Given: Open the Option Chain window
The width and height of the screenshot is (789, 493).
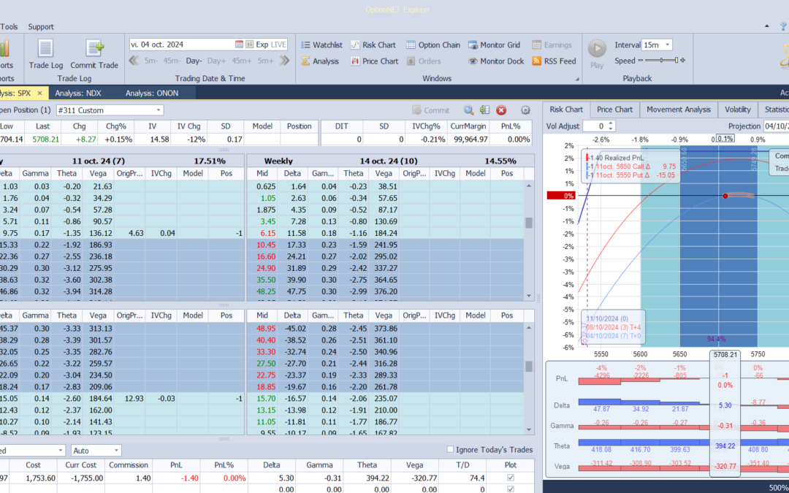Looking at the screenshot, I should [432, 45].
